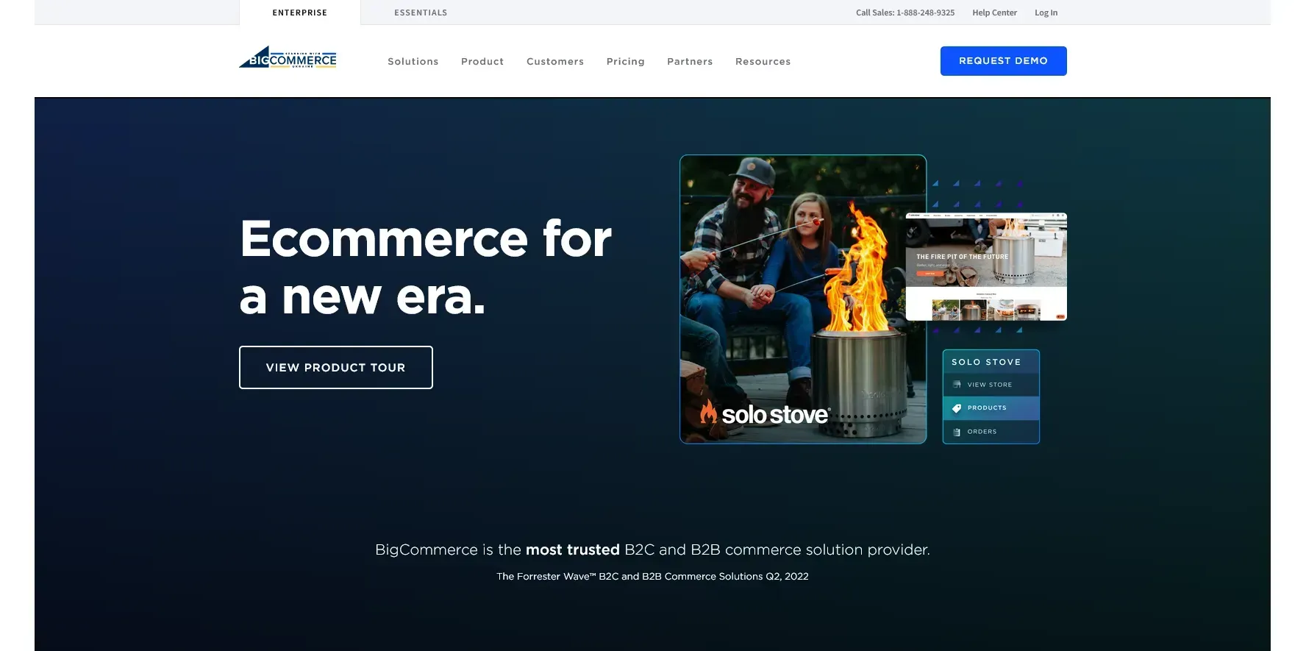Click the 'most trusted' statement text
Image resolution: width=1306 pixels, height=651 pixels.
point(652,549)
